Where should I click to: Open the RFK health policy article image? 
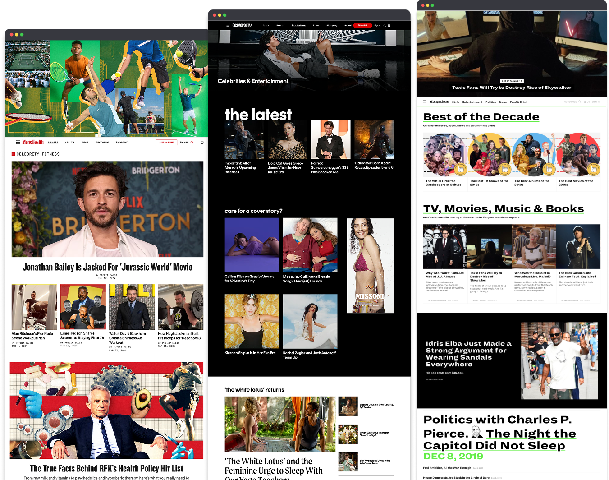tap(106, 411)
